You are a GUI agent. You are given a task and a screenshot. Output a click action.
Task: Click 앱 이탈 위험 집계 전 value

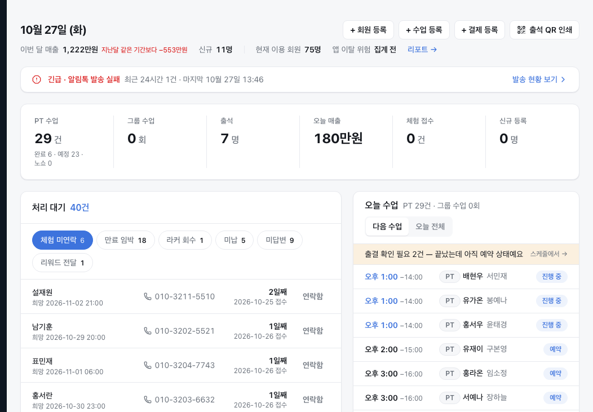point(385,50)
